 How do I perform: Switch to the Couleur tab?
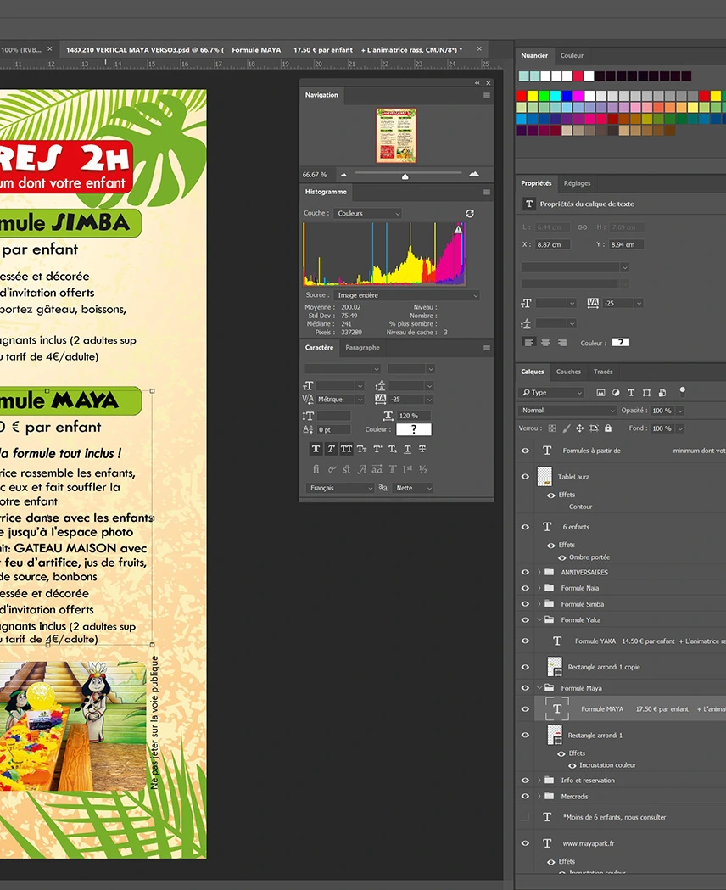tap(572, 56)
